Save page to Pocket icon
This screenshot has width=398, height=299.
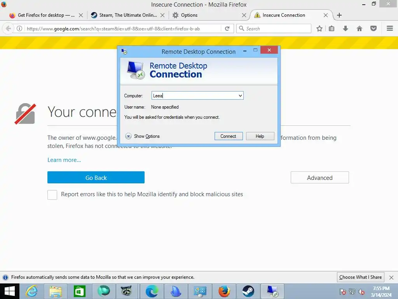point(374,28)
